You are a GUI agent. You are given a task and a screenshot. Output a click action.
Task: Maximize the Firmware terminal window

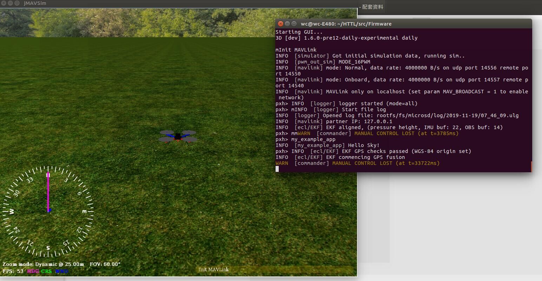(294, 24)
